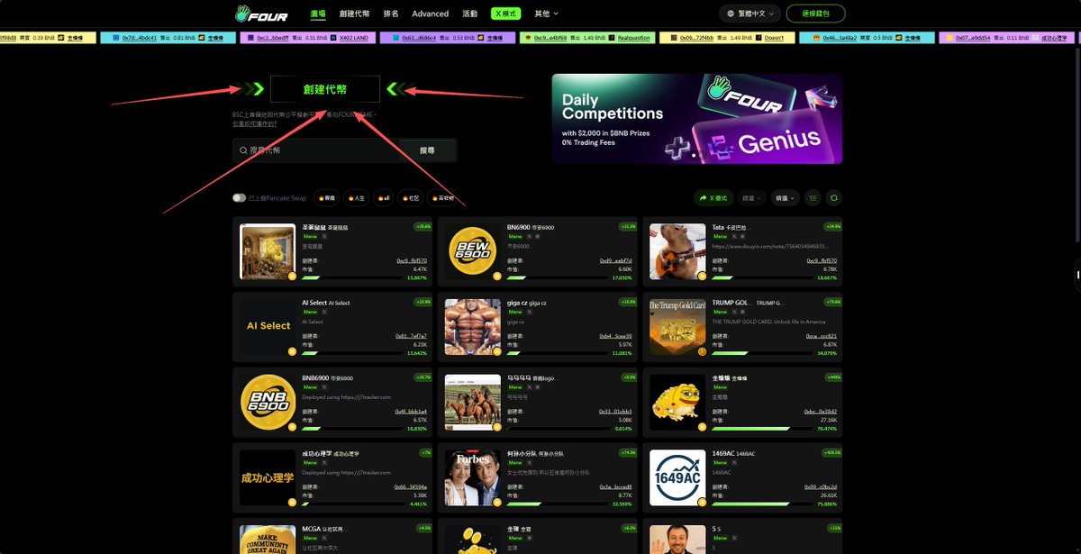
Task: Select the 社区 trending tag
Action: [411, 197]
